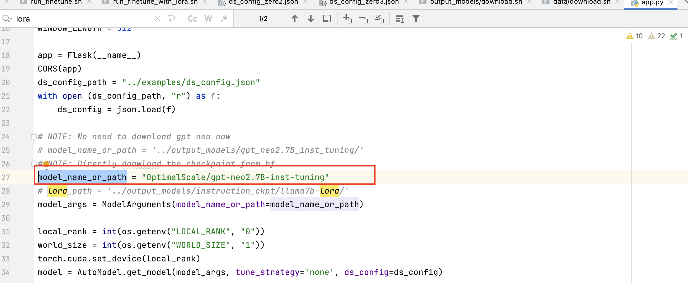688x283 pixels.
Task: Click inside the lora search field
Action: pos(77,18)
